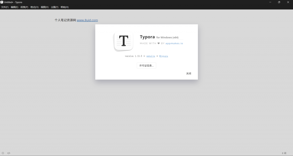Screen dimensions: 293x156
Task: Open the 帮助(H) menu
Action: coord(64,7)
